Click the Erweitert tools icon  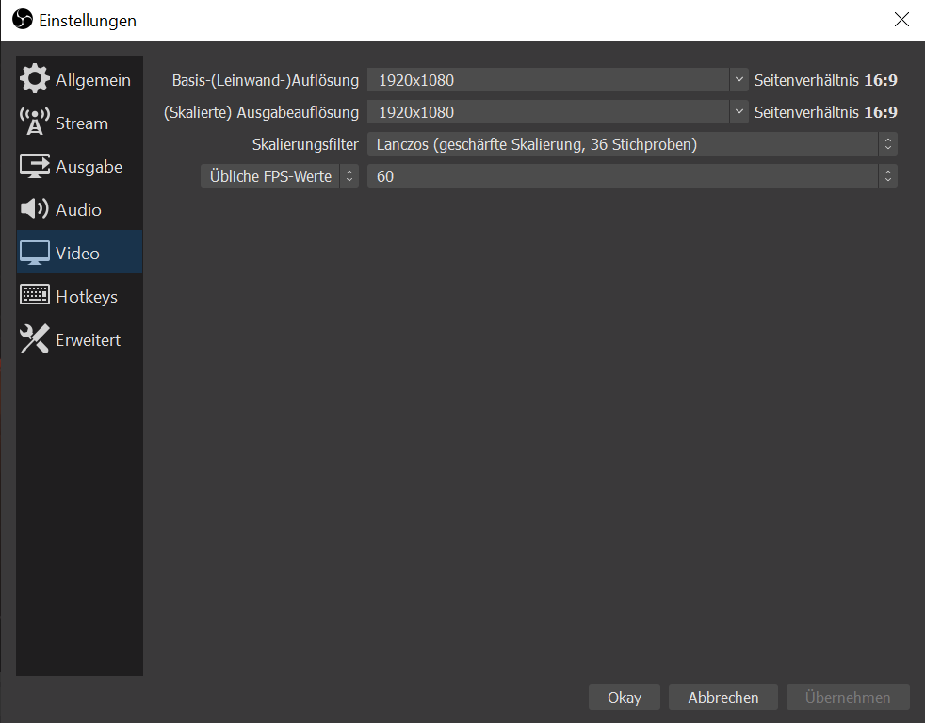(34, 338)
